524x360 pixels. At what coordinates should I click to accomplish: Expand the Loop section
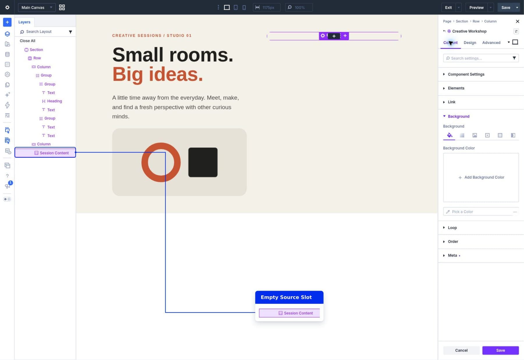(481, 228)
